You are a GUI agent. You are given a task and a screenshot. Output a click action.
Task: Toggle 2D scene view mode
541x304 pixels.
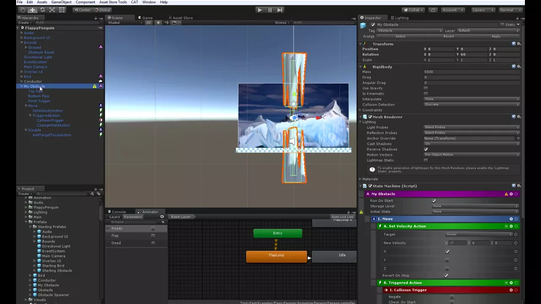pos(149,22)
